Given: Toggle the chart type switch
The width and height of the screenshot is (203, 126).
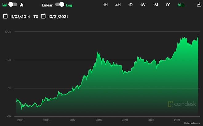Looking at the screenshot, I should pos(13,5).
